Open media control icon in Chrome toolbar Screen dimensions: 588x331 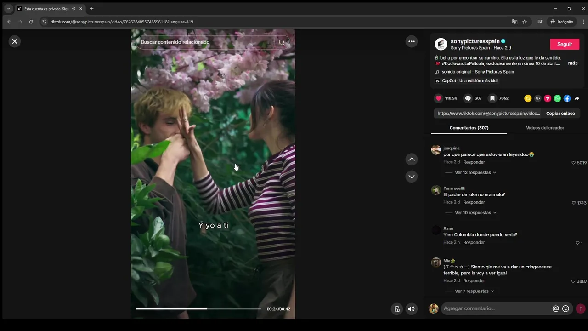(540, 22)
